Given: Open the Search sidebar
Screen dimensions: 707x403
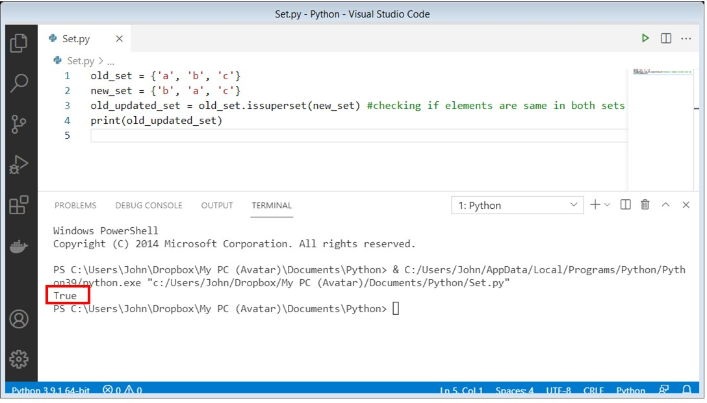Looking at the screenshot, I should point(19,83).
